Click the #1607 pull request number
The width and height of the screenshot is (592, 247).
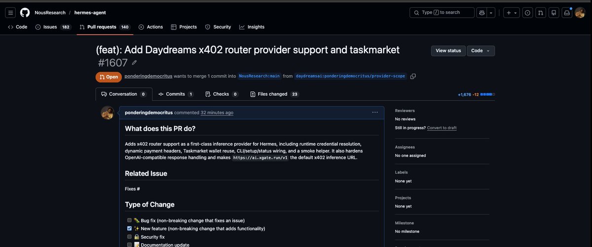[x=112, y=63]
